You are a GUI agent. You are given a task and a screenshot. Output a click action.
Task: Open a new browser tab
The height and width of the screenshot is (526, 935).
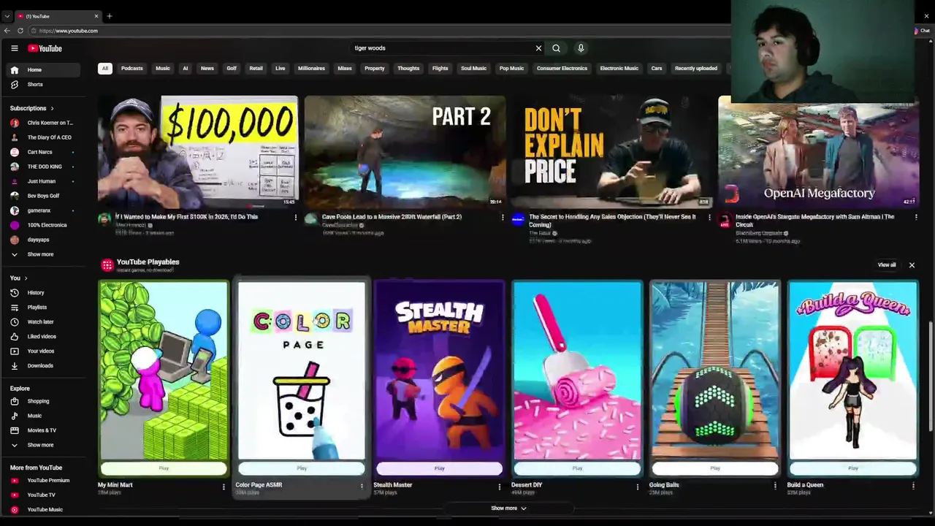110,16
